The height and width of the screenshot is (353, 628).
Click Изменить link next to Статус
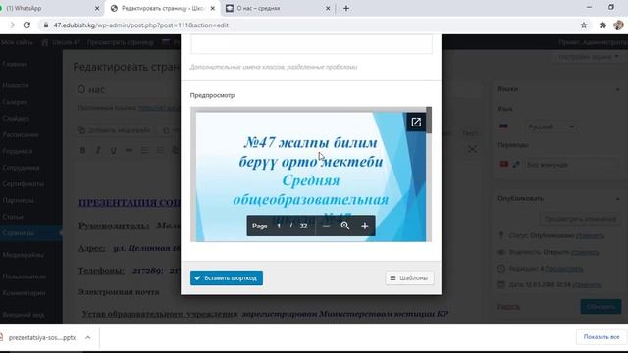590,236
